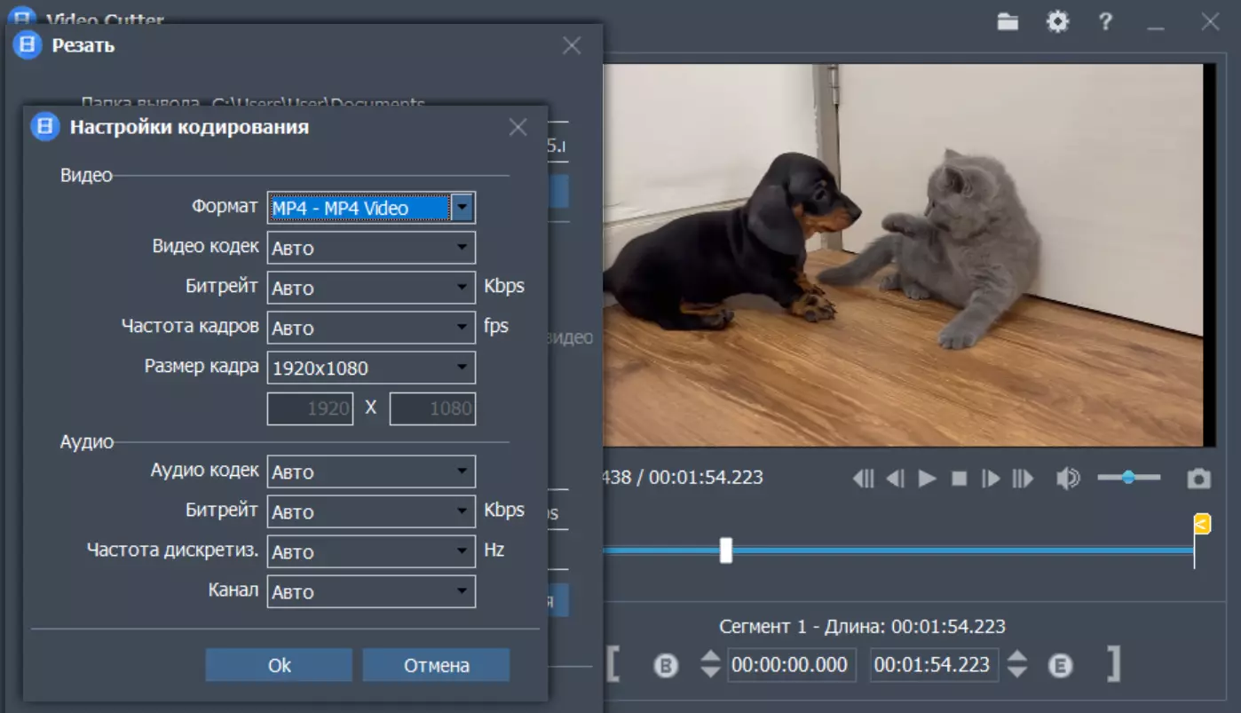Open the Формат dropdown showing MP4 - MP4 Video
This screenshot has height=713, width=1241.
click(371, 208)
